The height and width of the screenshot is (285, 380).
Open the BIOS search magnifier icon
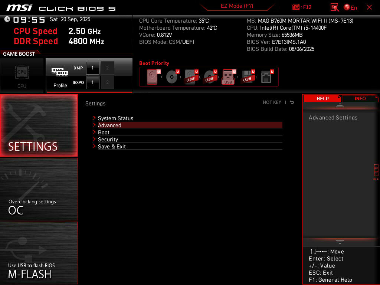(334, 7)
